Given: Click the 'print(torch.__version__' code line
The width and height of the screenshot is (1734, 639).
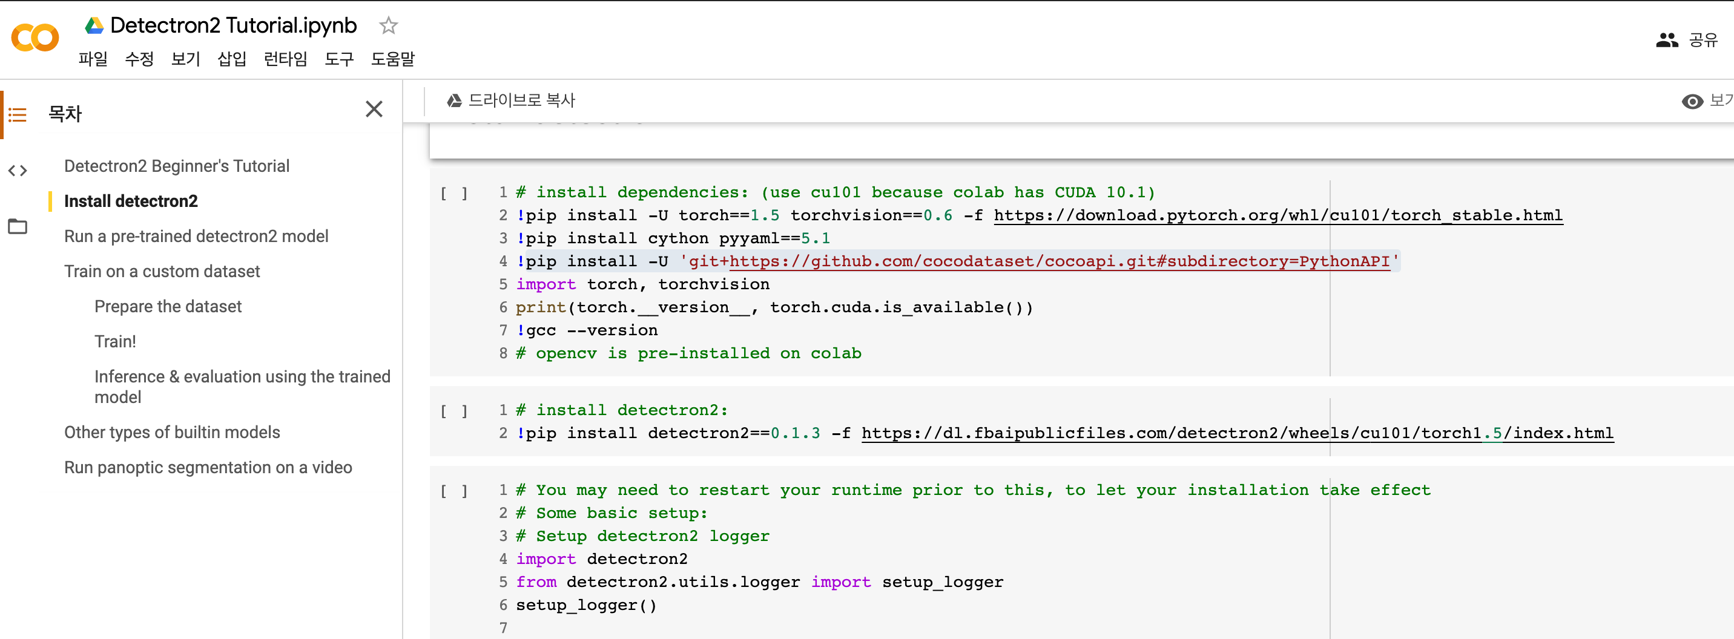Looking at the screenshot, I should coord(774,307).
